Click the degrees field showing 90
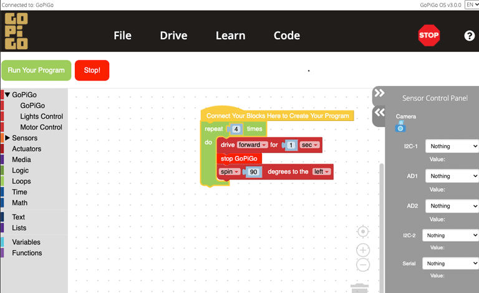 click(x=254, y=172)
